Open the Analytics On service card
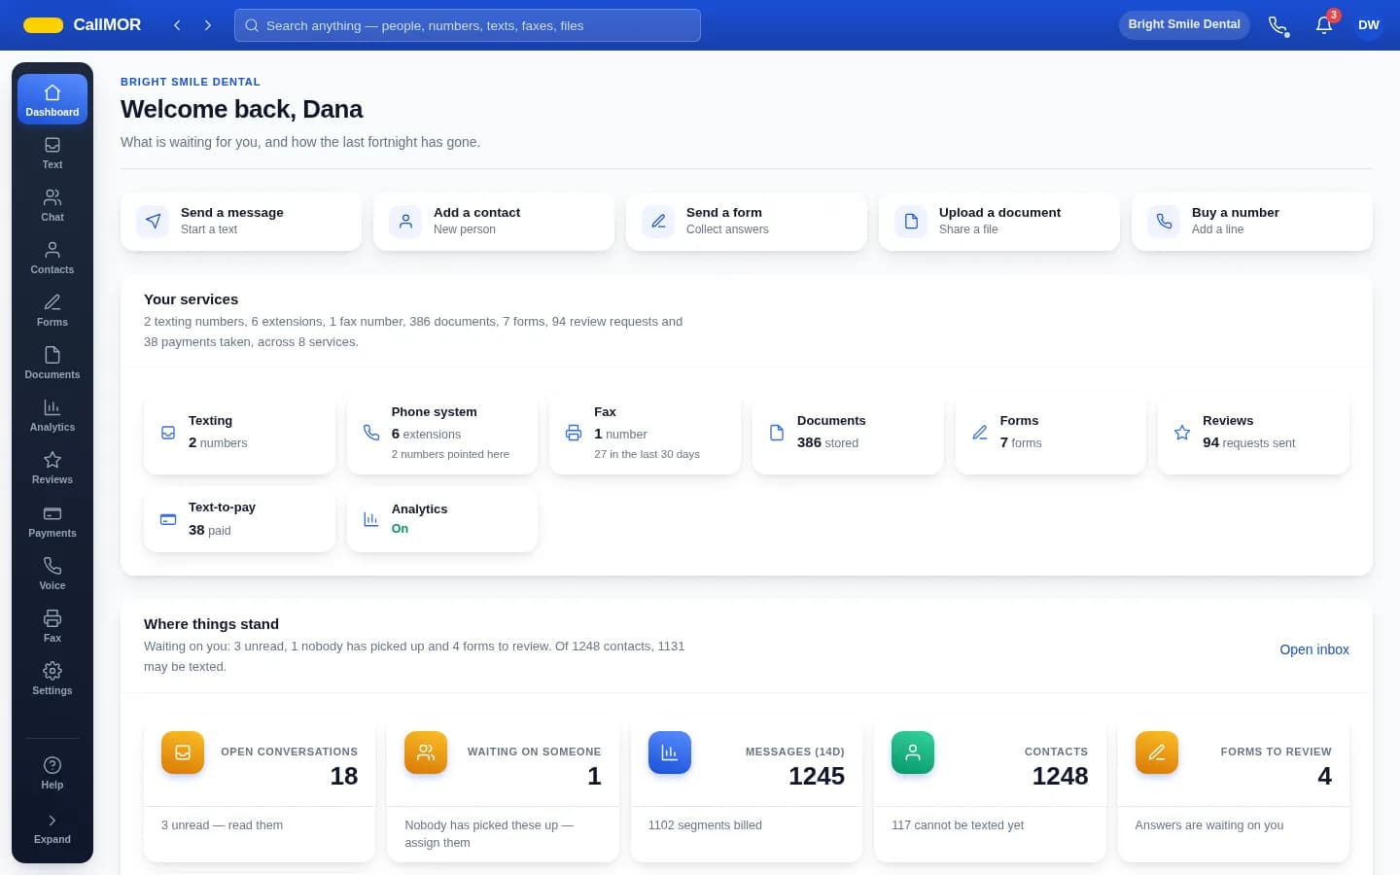1400x875 pixels. [442, 519]
